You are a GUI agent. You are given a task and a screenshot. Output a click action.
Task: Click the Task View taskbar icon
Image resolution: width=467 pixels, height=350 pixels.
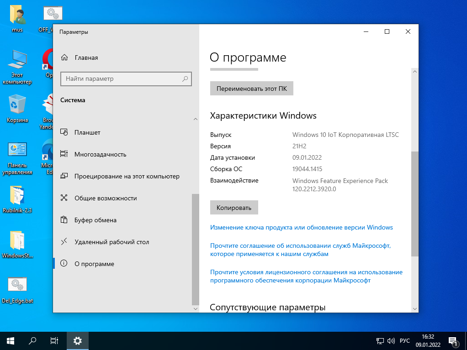(54, 340)
